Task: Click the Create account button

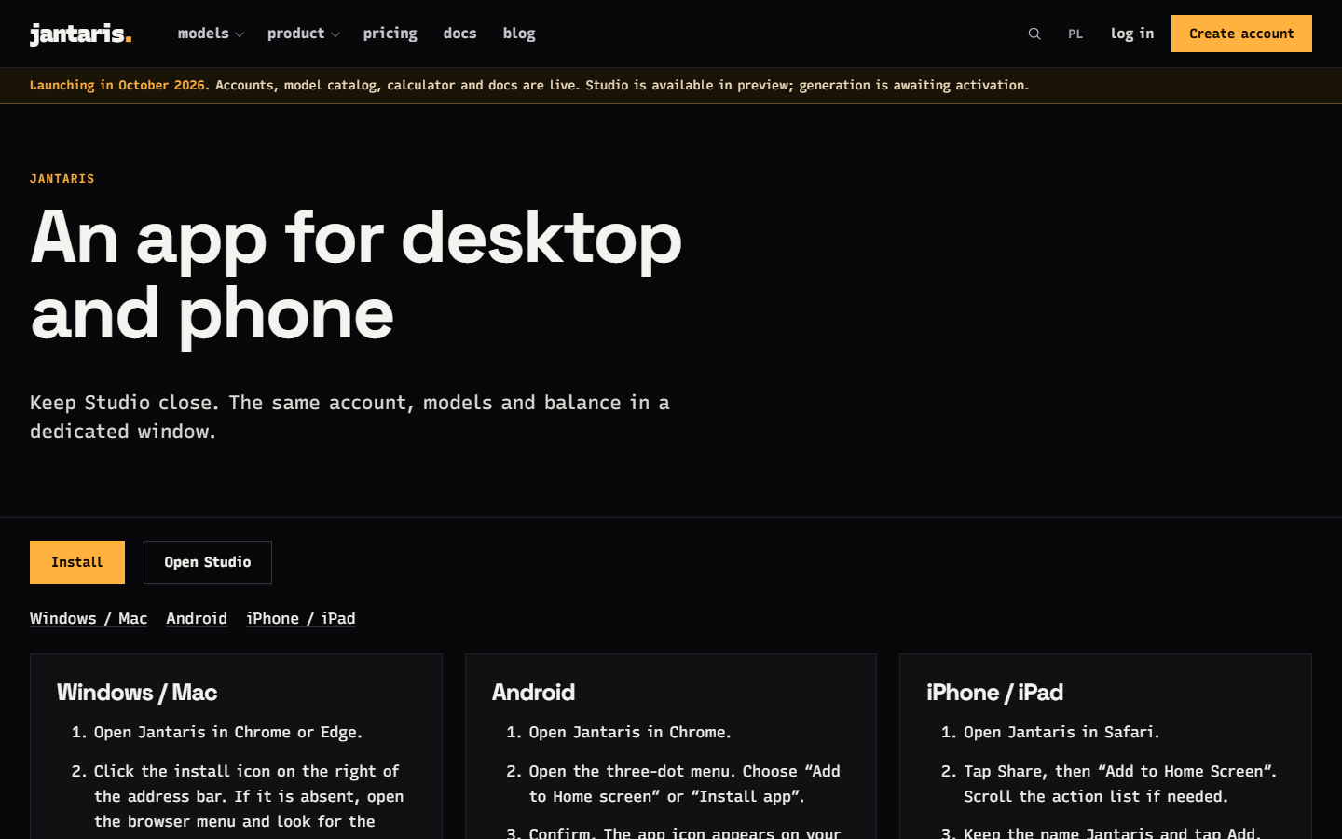Action: 1241,34
